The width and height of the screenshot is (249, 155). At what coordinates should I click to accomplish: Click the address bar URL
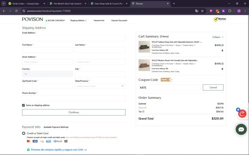tap(49, 11)
